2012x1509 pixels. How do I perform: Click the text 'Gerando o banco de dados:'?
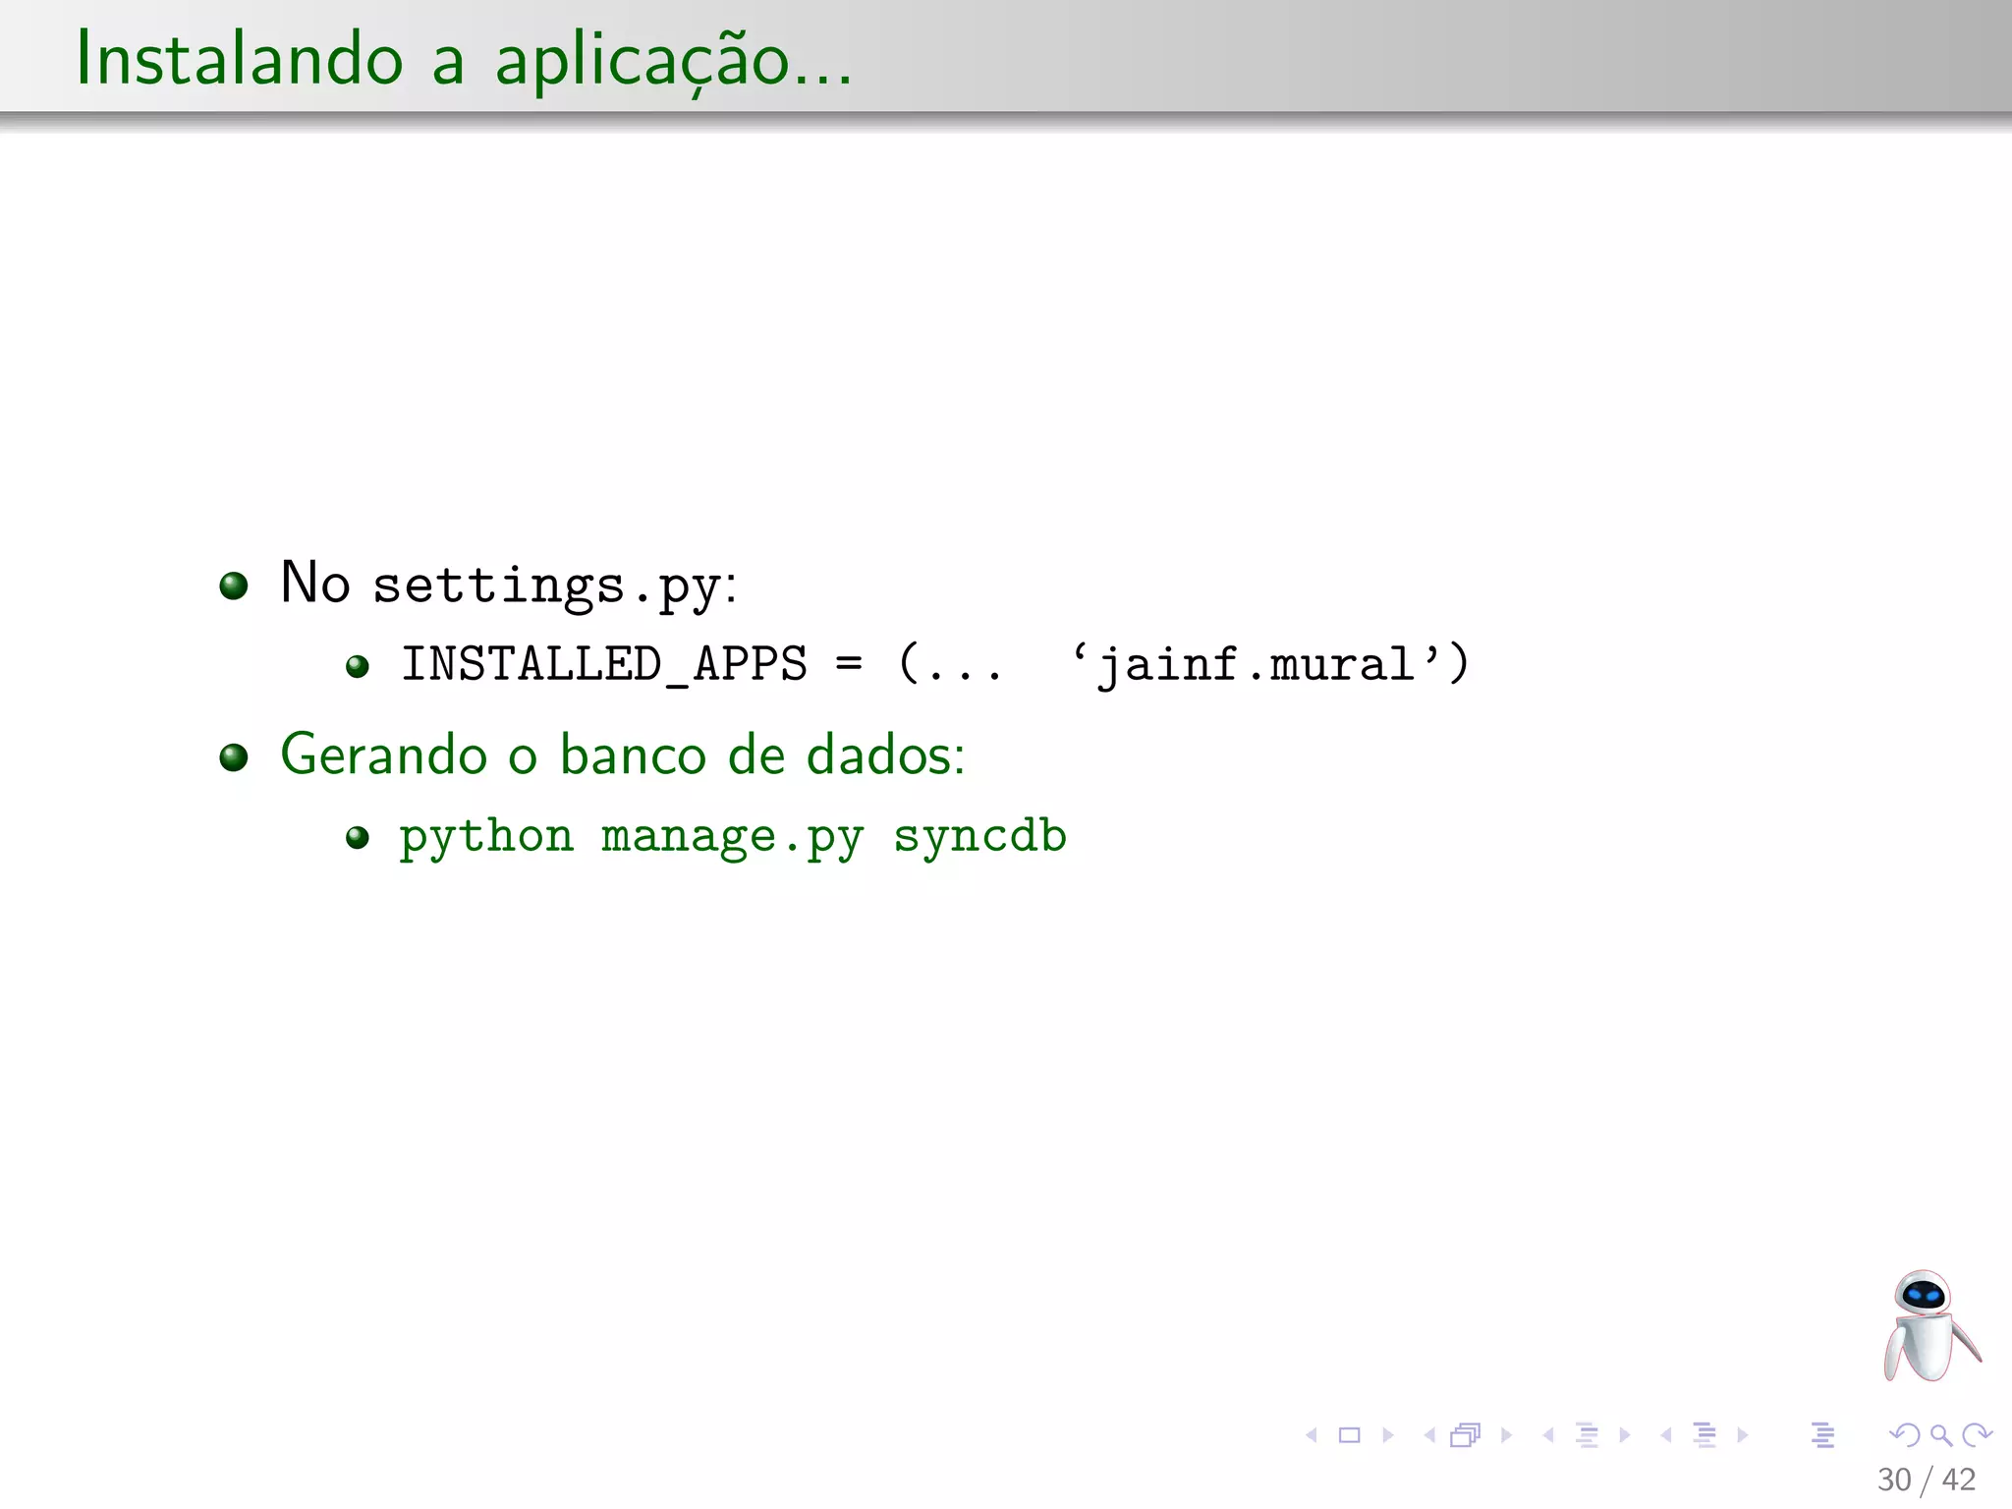point(623,754)
